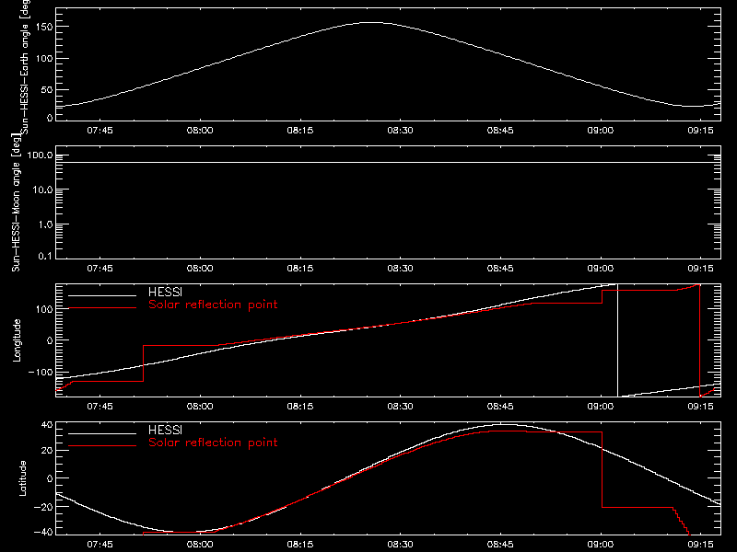
Task: Click the vertical white HESSI longitude wrap line
Action: (617, 340)
